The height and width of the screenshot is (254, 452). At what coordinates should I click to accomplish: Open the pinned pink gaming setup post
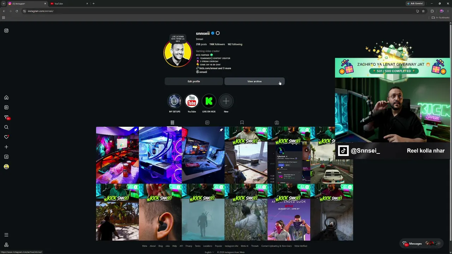coord(117,155)
